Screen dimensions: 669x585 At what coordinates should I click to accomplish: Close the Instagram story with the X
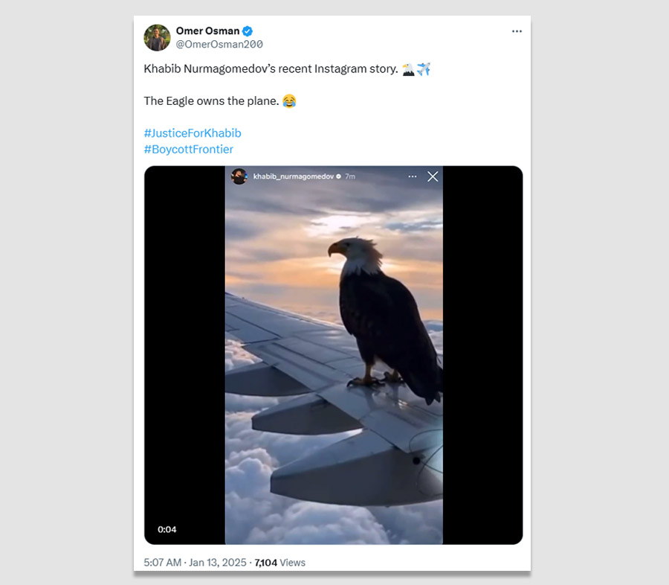[433, 176]
